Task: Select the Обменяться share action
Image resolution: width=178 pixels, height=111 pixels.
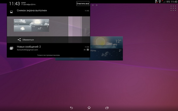Action: coord(28,40)
